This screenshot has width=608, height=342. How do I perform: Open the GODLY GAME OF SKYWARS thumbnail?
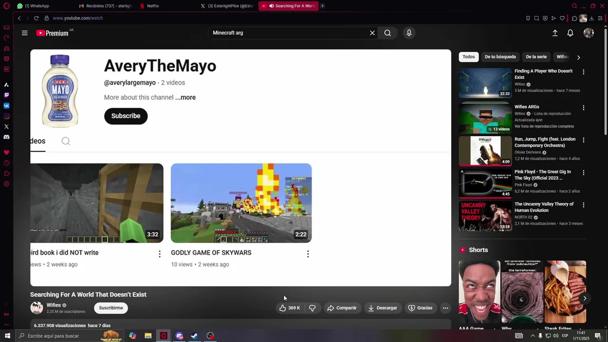241,203
